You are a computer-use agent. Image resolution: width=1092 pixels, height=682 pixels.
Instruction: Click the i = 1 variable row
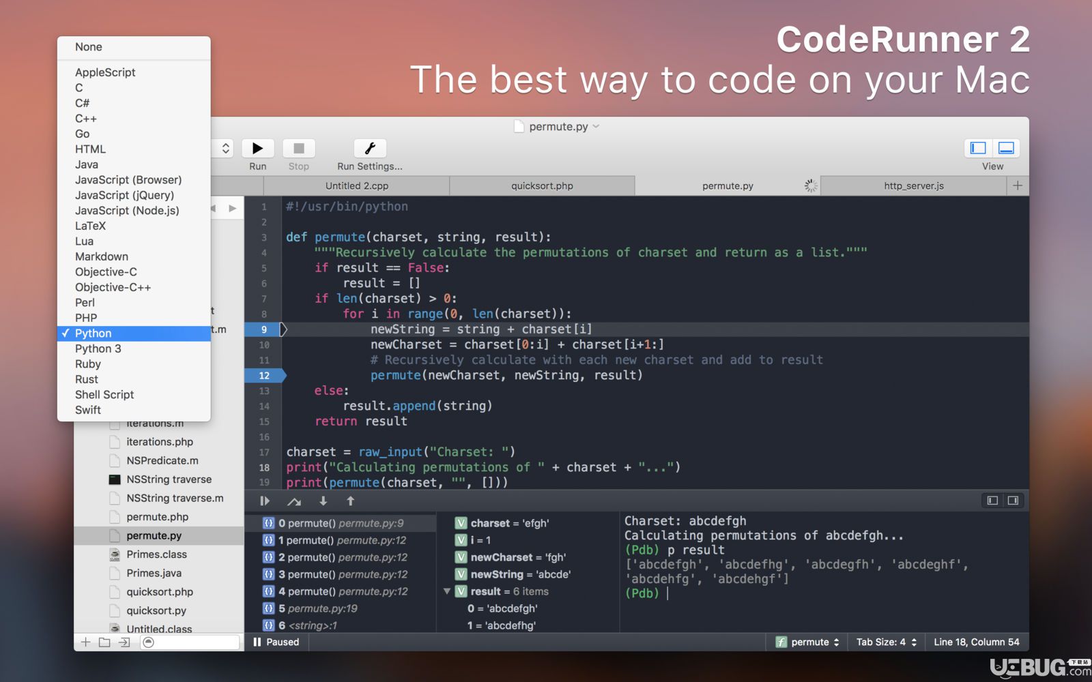pyautogui.click(x=528, y=540)
